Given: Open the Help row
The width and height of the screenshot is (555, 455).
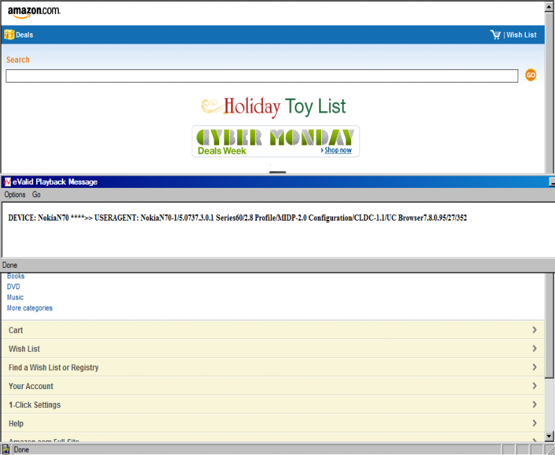Looking at the screenshot, I should [x=273, y=423].
